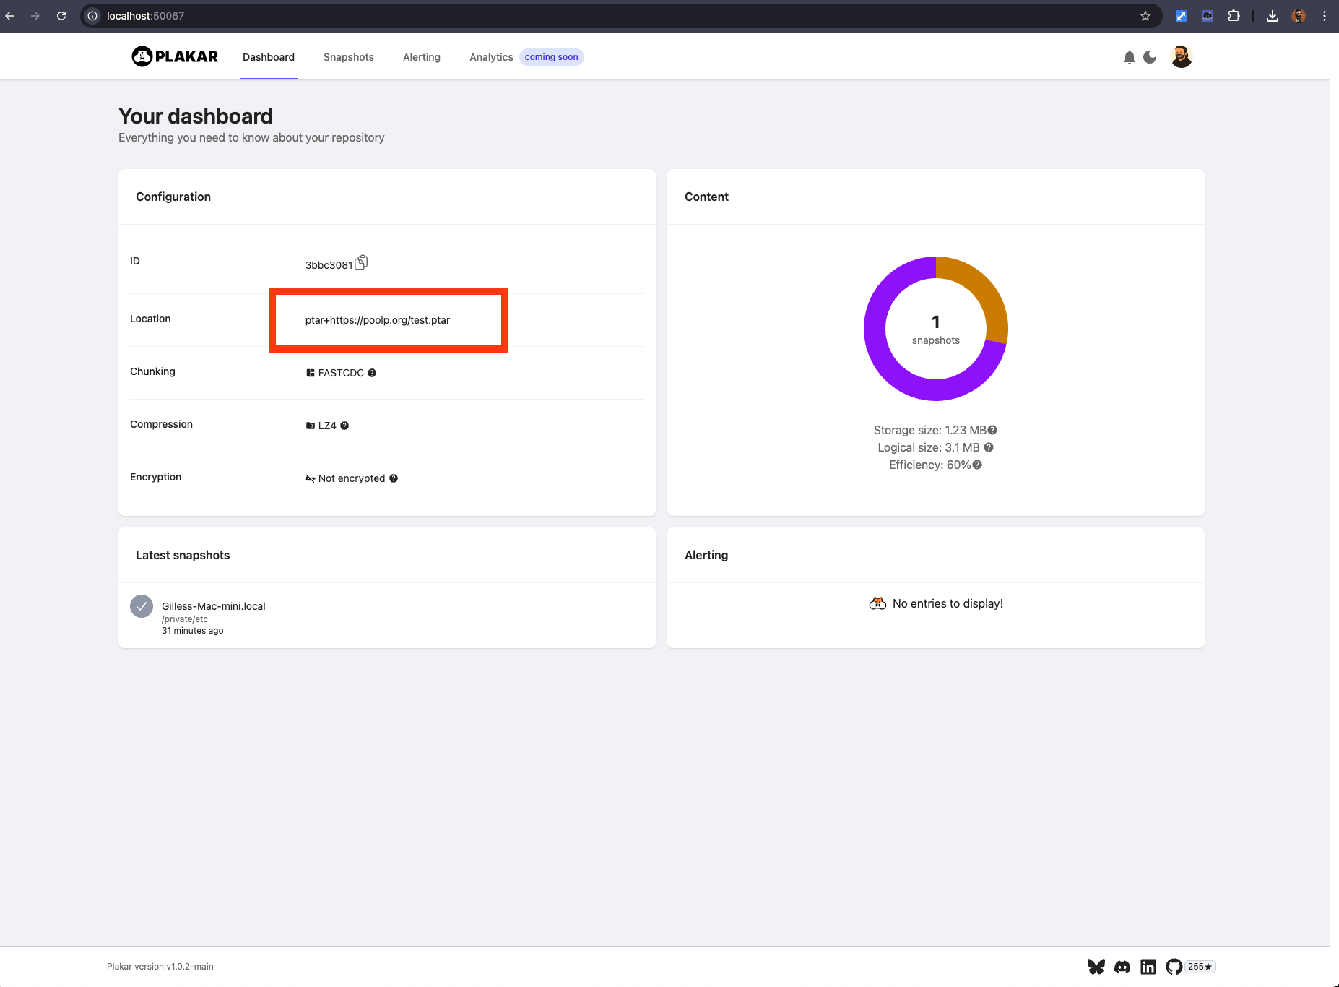Viewport: 1339px width, 987px height.
Task: Open the notifications bell
Action: pos(1129,57)
